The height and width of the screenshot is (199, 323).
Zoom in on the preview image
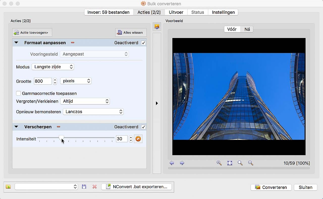pyautogui.click(x=219, y=163)
